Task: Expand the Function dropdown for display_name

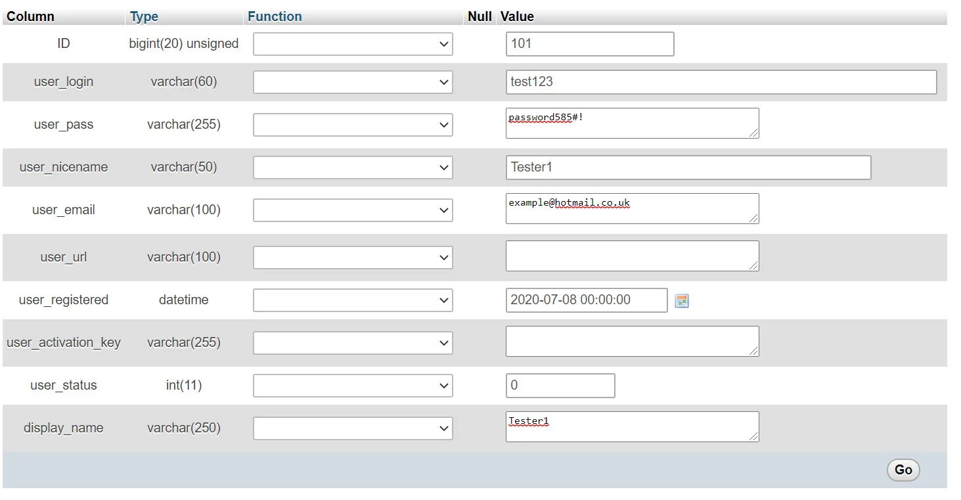Action: pos(353,428)
